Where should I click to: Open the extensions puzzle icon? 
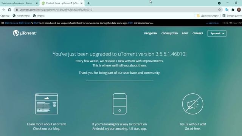click(233, 10)
